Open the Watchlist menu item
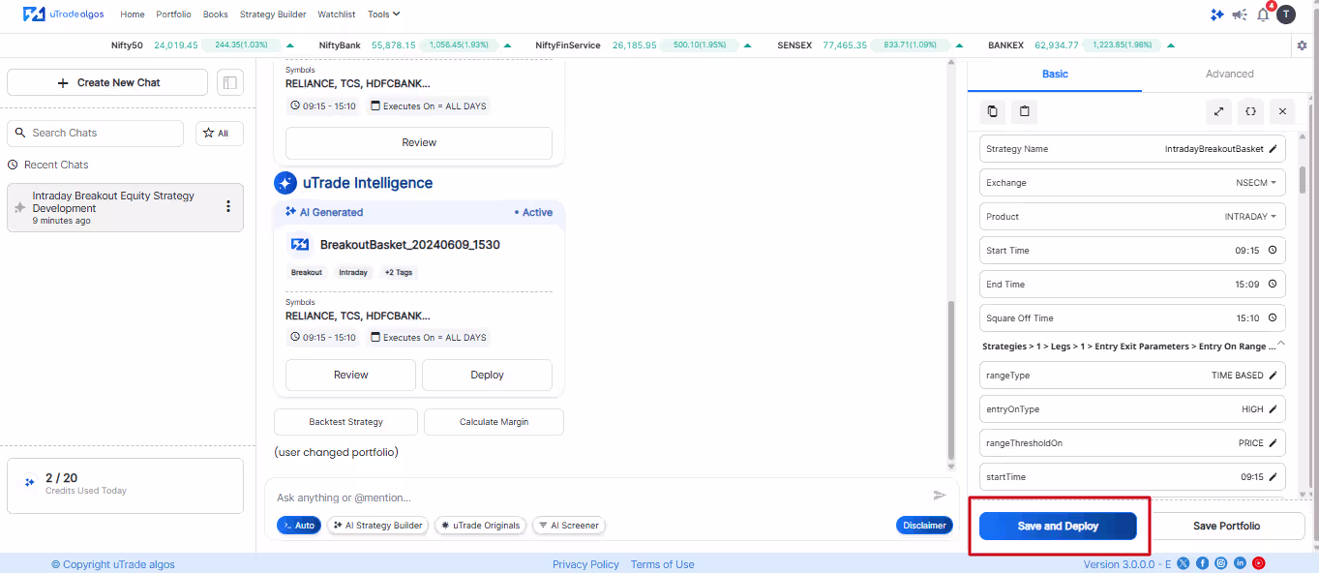Image resolution: width=1319 pixels, height=573 pixels. (x=337, y=15)
